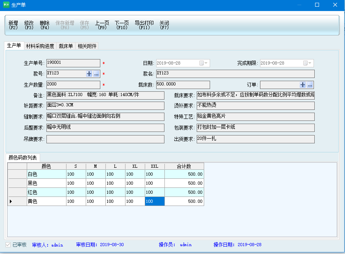
Task: Click 导出打印 (F11) to export and print
Action: [144, 25]
